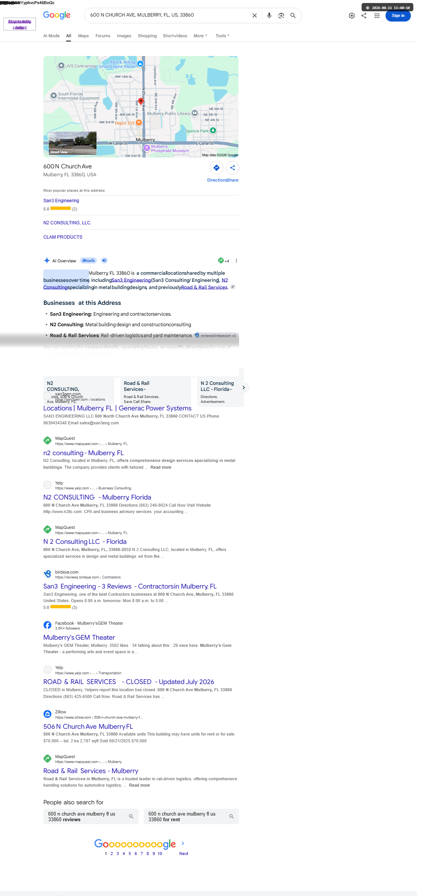Open 'n2 consulting - Mulberry, FL' MapQuest result
Image resolution: width=422 pixels, height=896 pixels.
83,453
